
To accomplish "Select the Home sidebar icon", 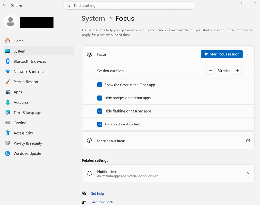I will (x=8, y=41).
